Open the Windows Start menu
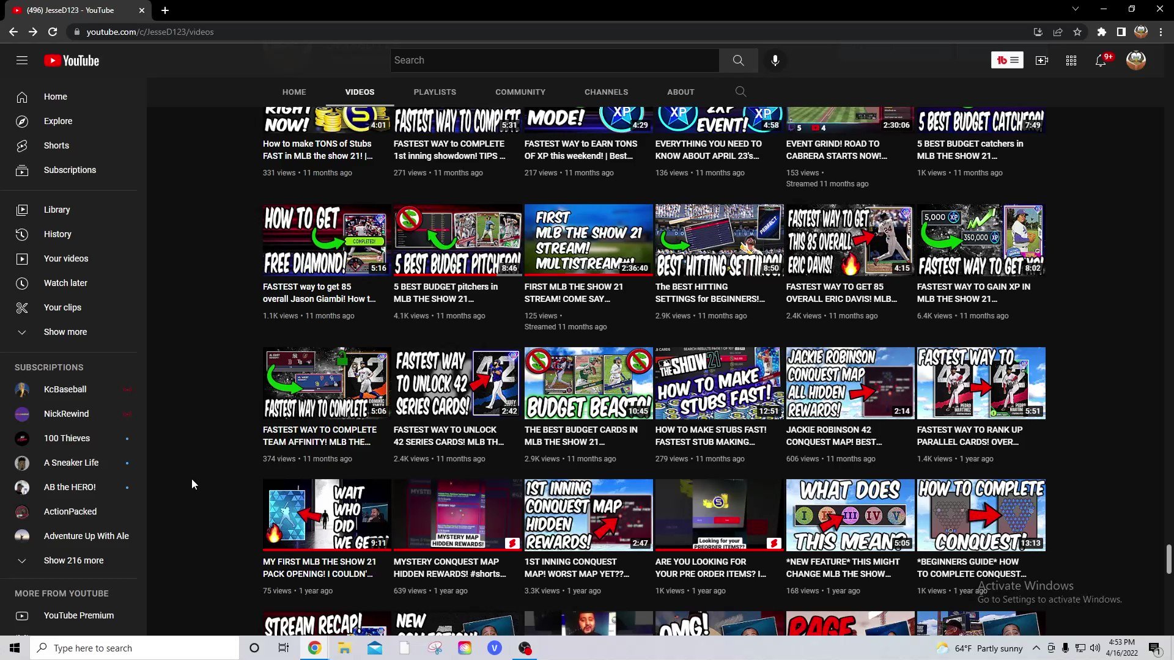Viewport: 1174px width, 660px height. pyautogui.click(x=15, y=648)
